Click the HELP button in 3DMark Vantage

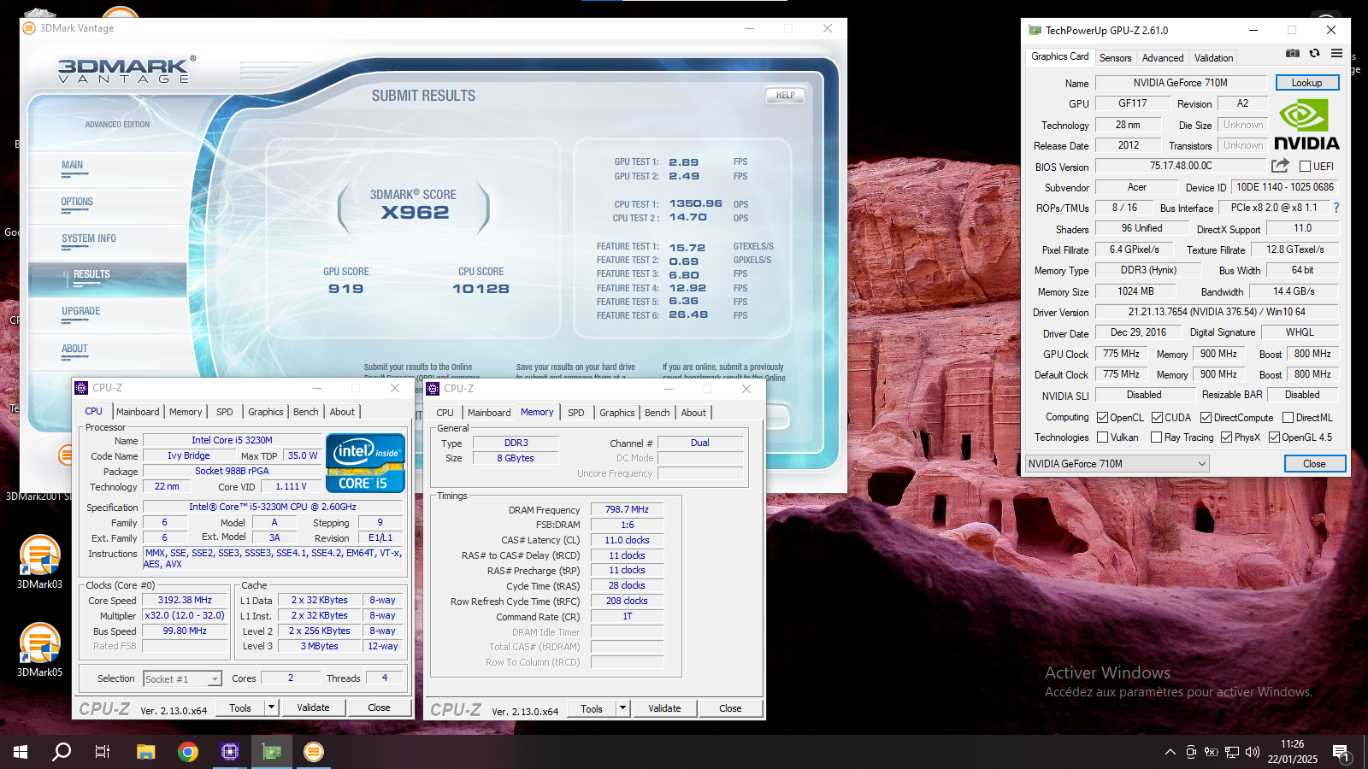785,96
